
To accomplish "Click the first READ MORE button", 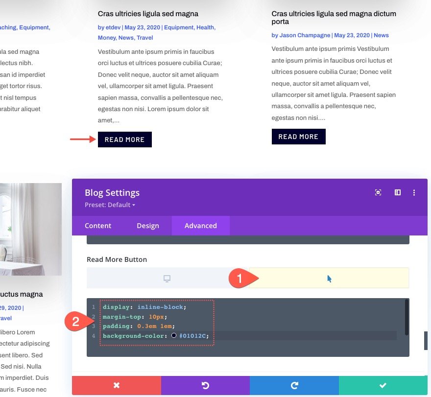I will 125,140.
